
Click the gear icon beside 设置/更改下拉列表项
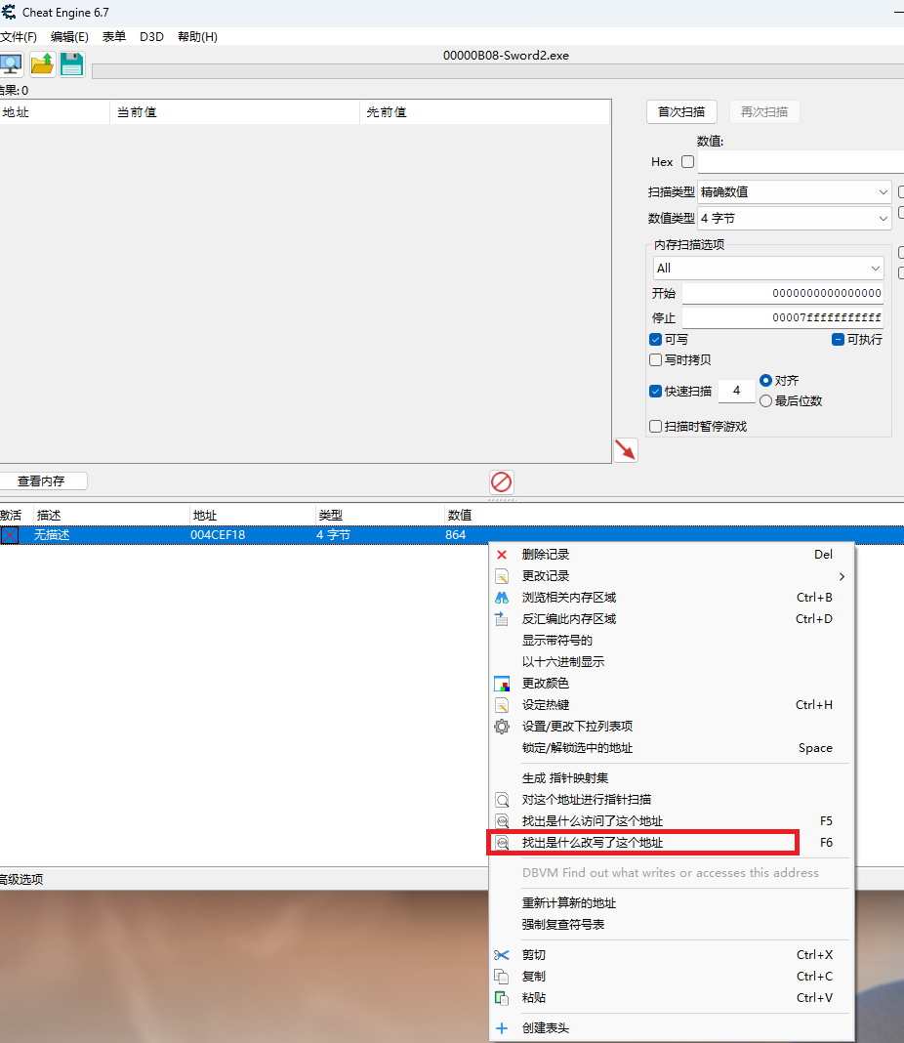click(502, 727)
